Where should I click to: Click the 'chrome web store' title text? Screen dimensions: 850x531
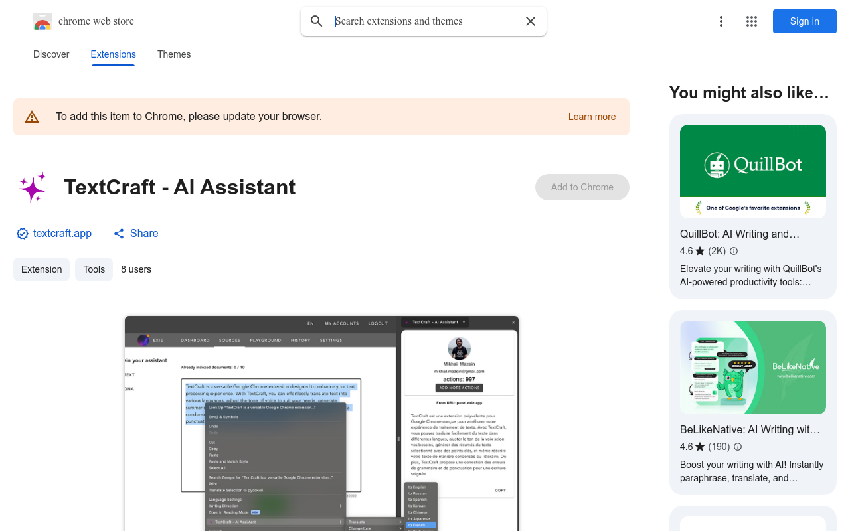(x=96, y=21)
